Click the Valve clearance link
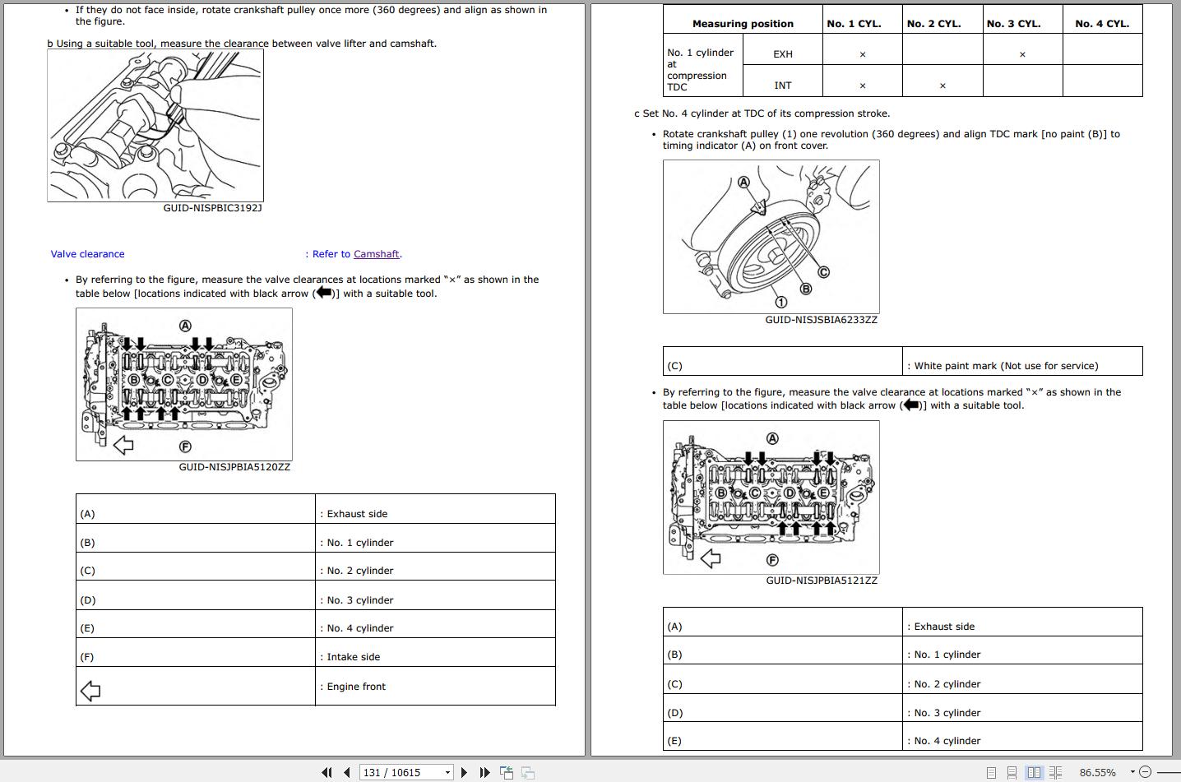This screenshot has height=782, width=1181. click(x=87, y=254)
